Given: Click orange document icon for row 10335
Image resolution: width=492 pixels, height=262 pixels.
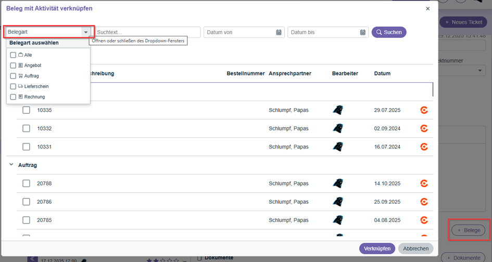Looking at the screenshot, I should [x=424, y=110].
